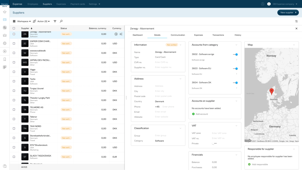Click the play circle icon on Zenegy row
The height and width of the screenshot is (170, 302).
click(116, 34)
